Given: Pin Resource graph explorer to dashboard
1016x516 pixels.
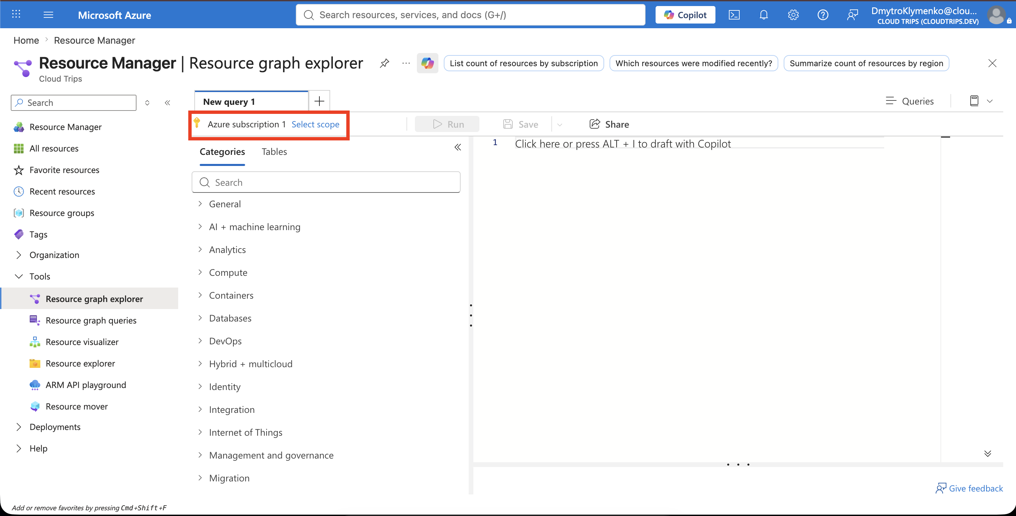Looking at the screenshot, I should pyautogui.click(x=385, y=63).
